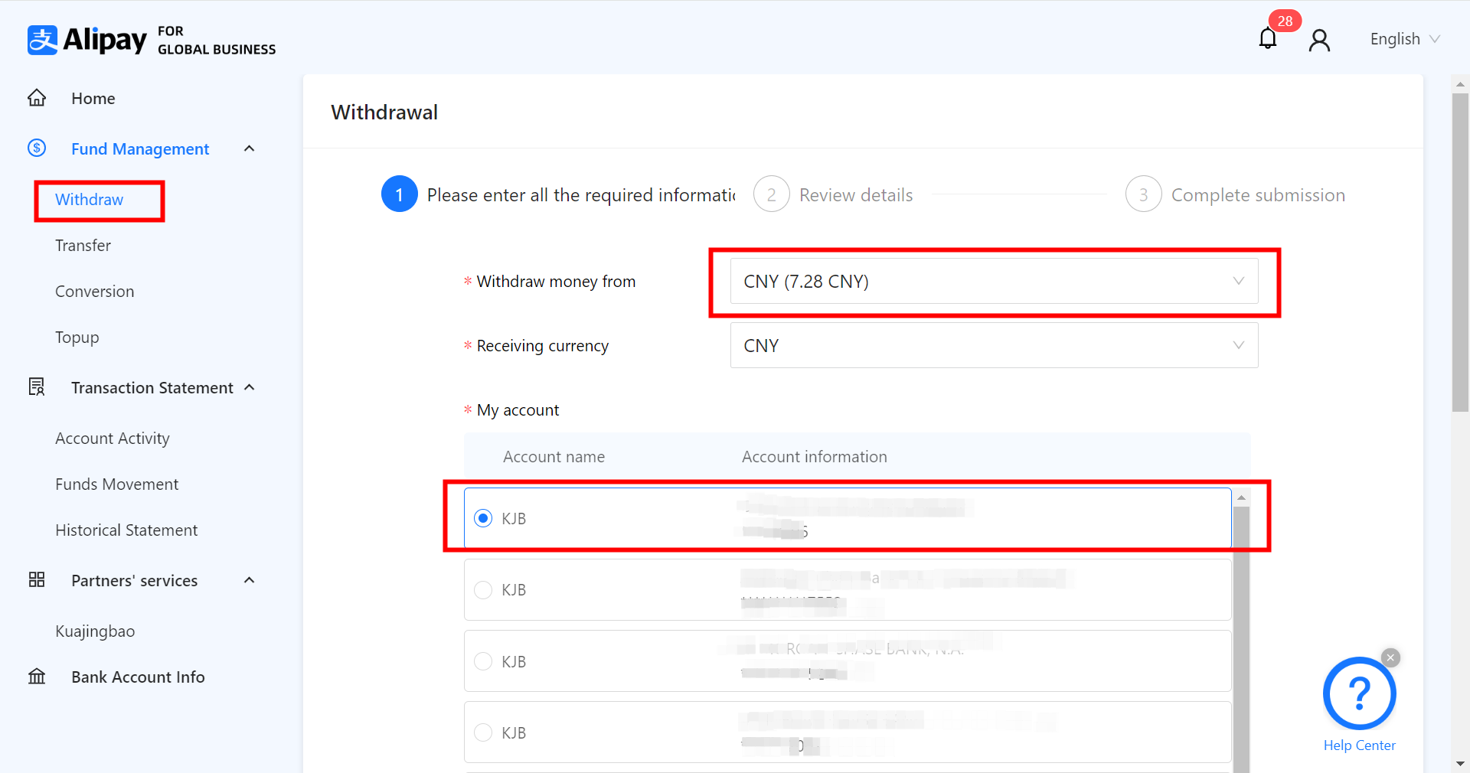Go to Account Activity page
This screenshot has width=1470, height=773.
(113, 439)
